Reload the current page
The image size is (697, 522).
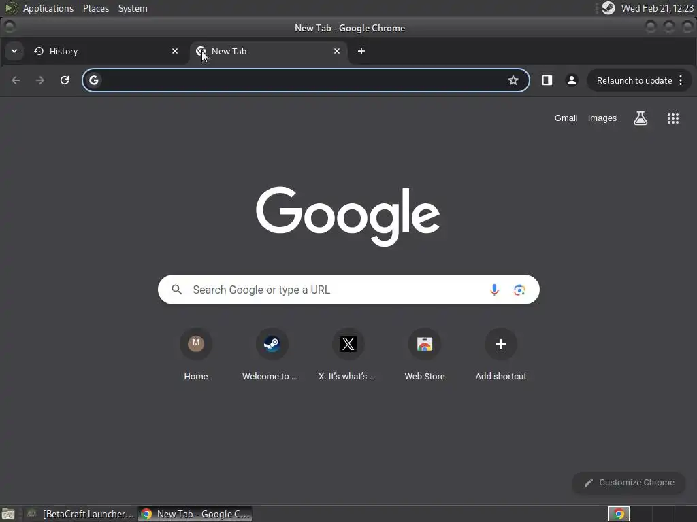[65, 80]
